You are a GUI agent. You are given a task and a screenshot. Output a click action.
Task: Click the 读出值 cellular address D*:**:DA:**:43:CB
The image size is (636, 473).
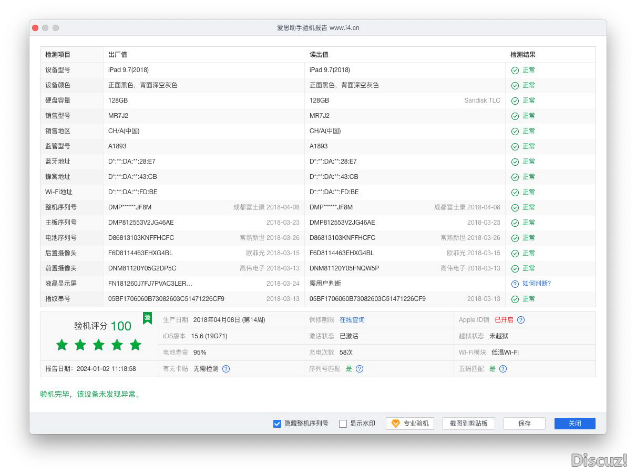point(334,177)
